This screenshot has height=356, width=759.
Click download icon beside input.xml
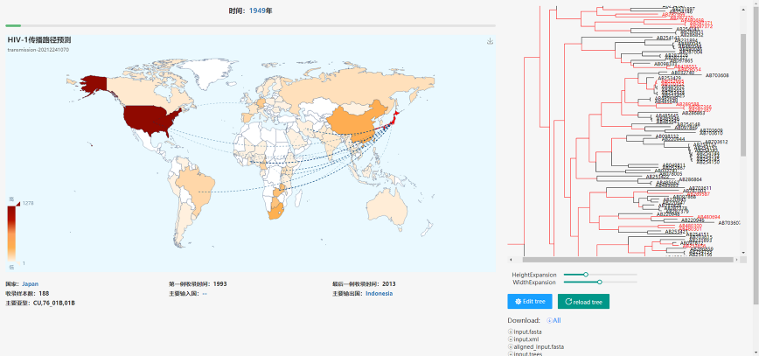click(511, 339)
